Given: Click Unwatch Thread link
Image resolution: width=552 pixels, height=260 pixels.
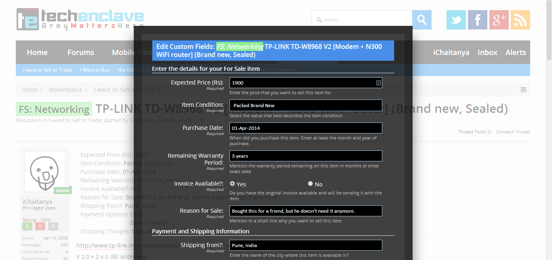Looking at the screenshot, I should point(513,132).
